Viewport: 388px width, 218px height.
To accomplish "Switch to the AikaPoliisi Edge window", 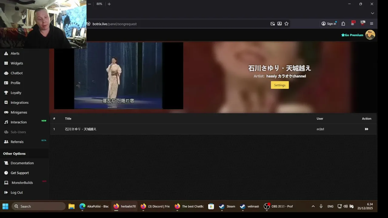I will [x=94, y=206].
